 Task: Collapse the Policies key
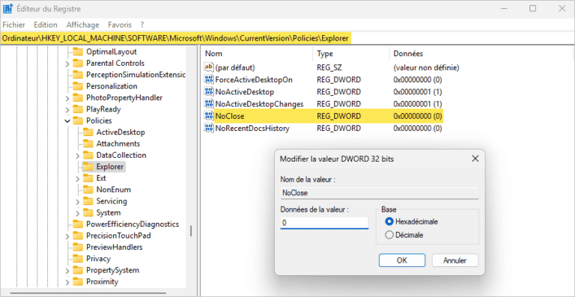tap(67, 121)
